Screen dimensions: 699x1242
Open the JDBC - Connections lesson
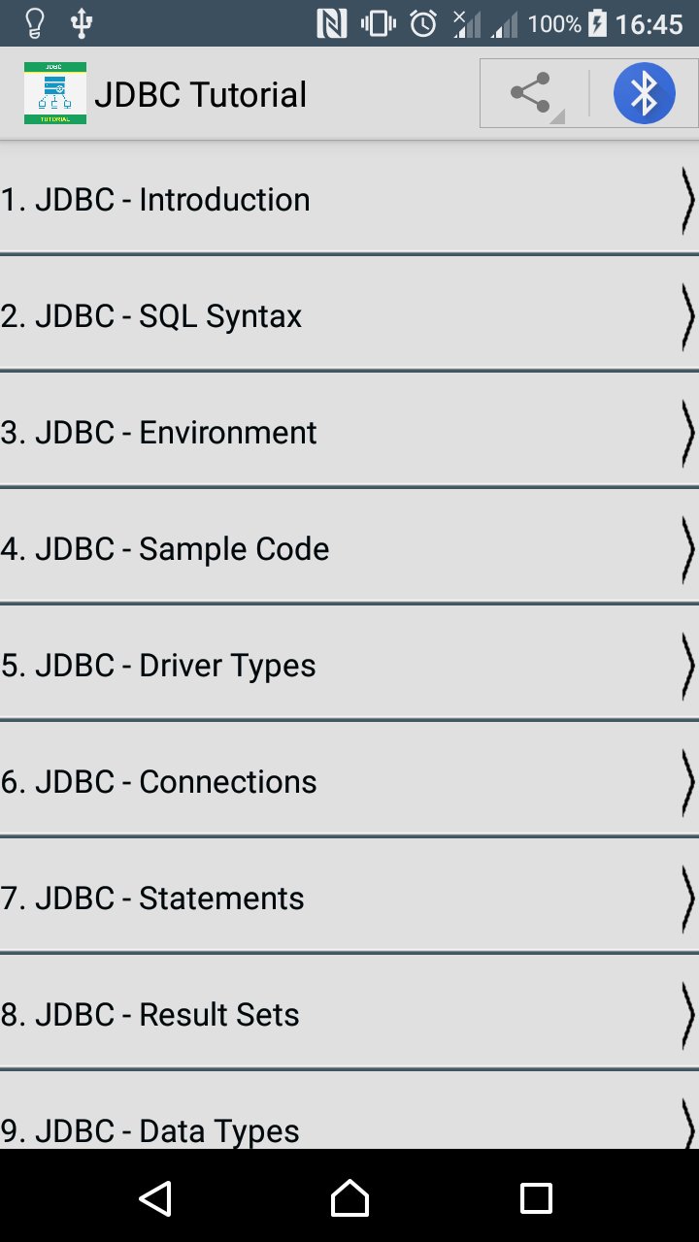tap(349, 781)
